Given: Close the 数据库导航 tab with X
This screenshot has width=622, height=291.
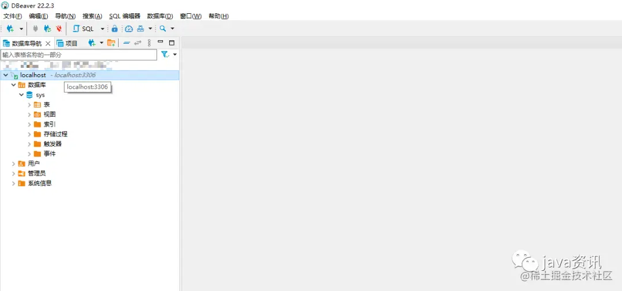Looking at the screenshot, I should click(x=48, y=43).
